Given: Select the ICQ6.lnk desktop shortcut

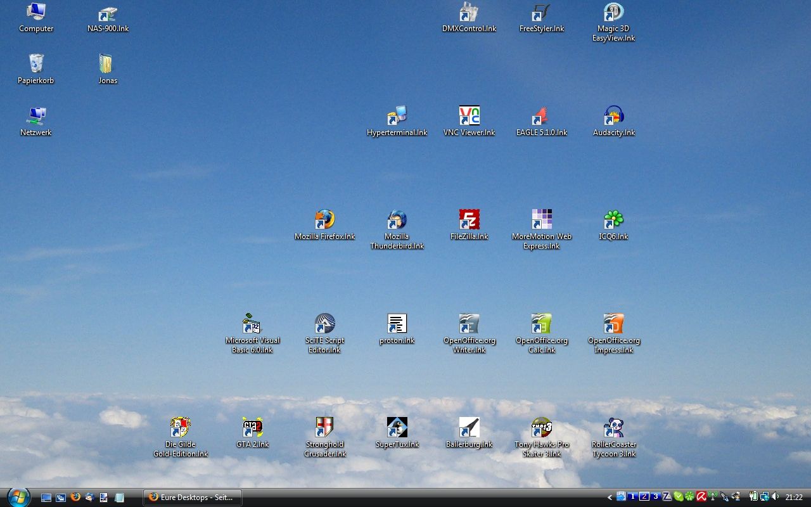Looking at the screenshot, I should tap(613, 225).
